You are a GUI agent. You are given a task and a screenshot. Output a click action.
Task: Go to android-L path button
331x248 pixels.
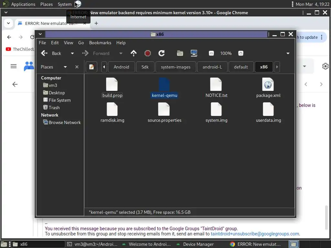(x=212, y=67)
